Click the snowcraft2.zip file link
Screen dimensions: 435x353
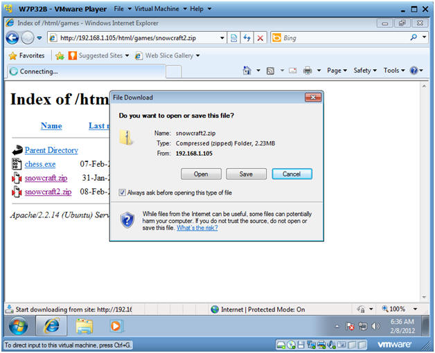coord(48,192)
